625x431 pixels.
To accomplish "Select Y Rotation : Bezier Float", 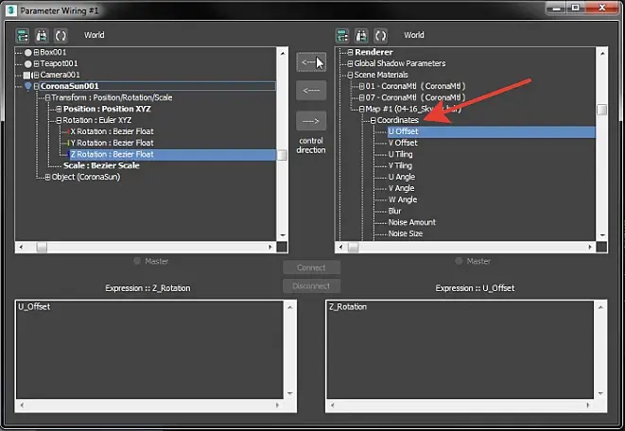I will [112, 143].
